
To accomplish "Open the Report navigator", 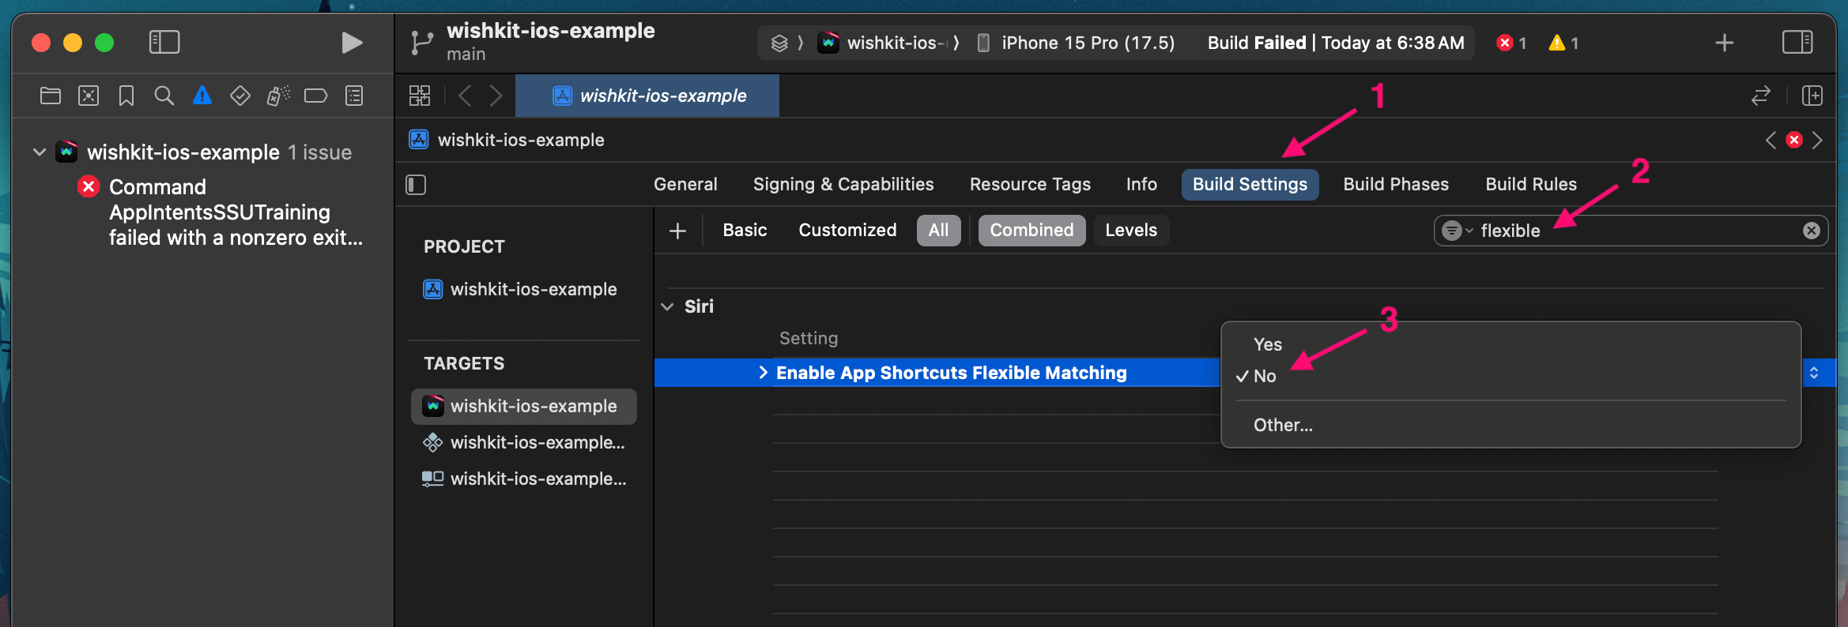I will coord(354,96).
